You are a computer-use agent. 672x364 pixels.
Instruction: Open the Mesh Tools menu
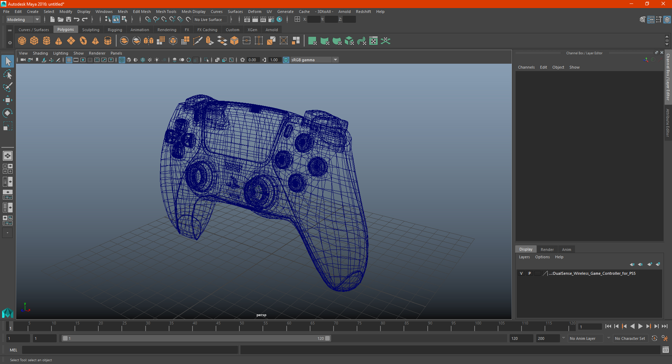pos(166,12)
